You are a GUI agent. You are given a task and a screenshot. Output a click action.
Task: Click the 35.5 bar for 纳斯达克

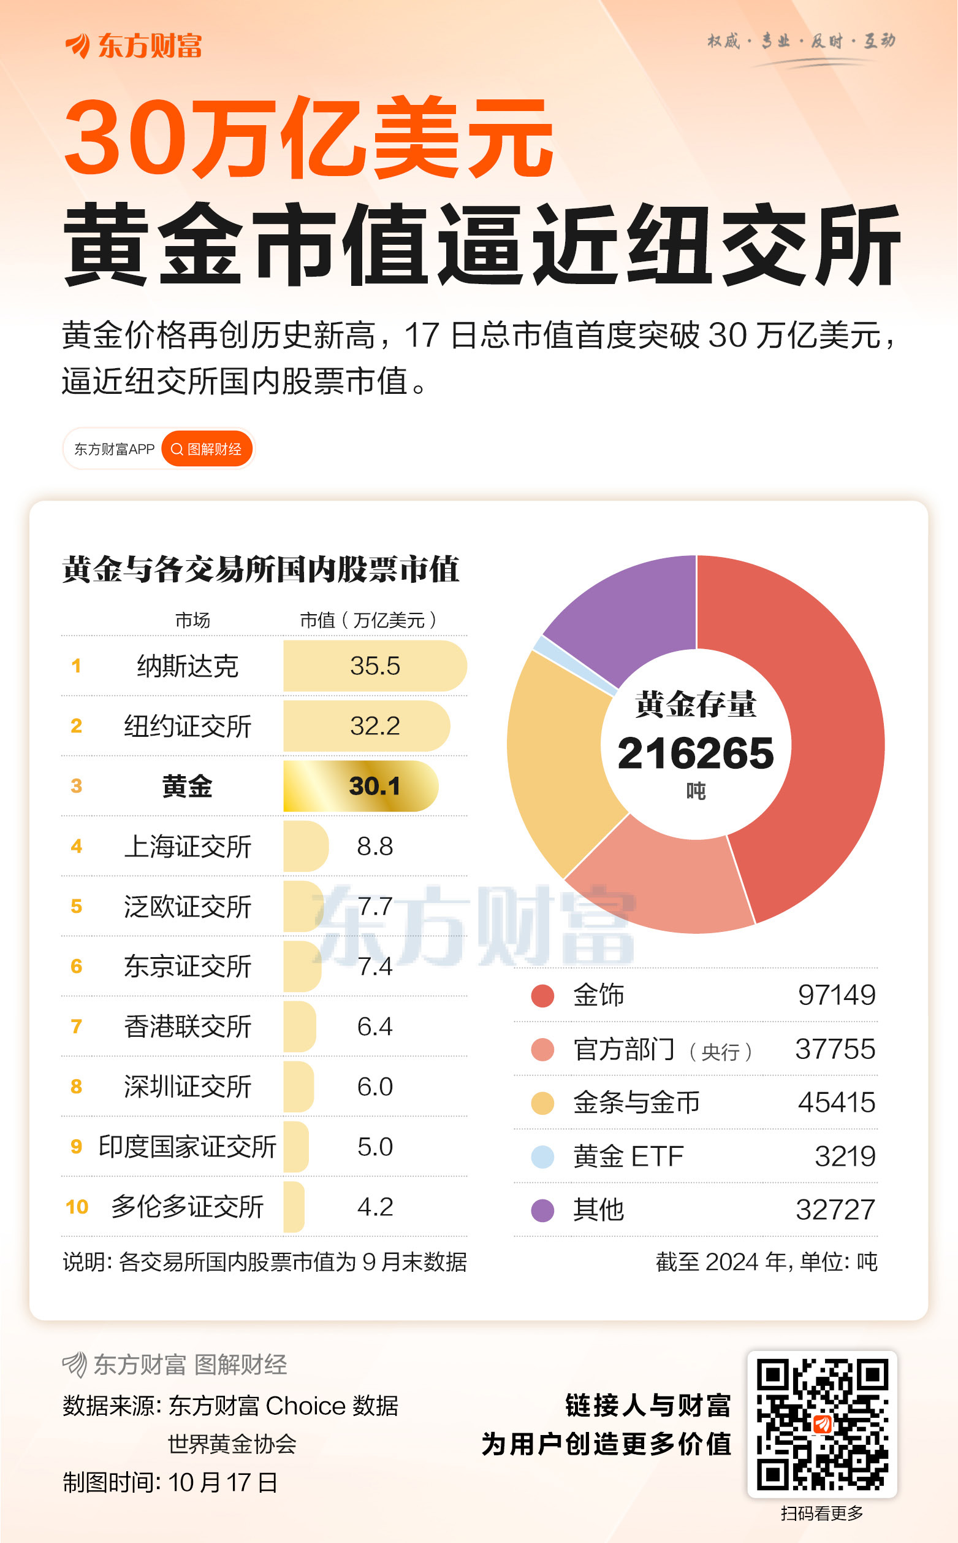375,666
